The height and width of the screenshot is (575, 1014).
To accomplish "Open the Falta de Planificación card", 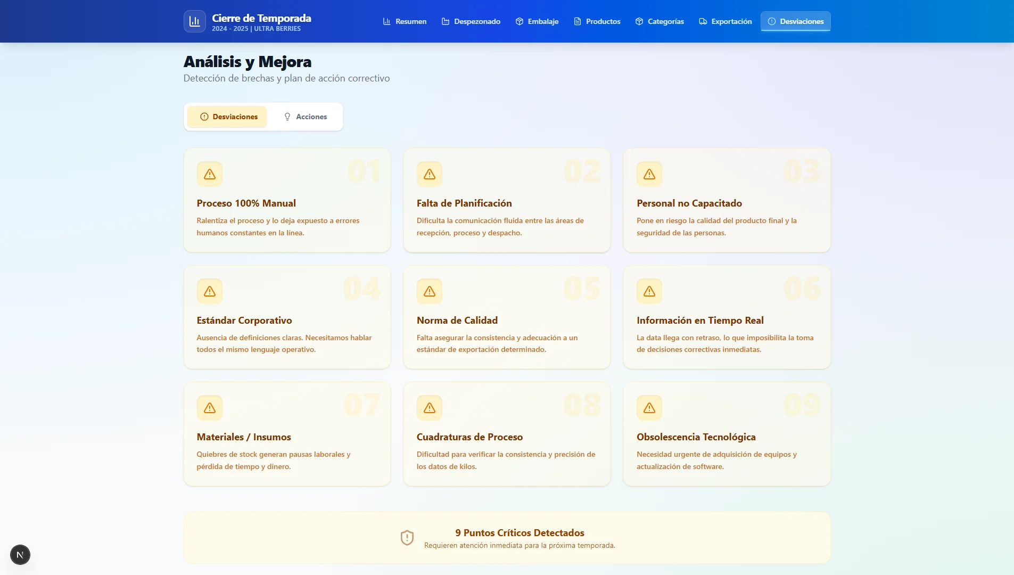I will [507, 200].
